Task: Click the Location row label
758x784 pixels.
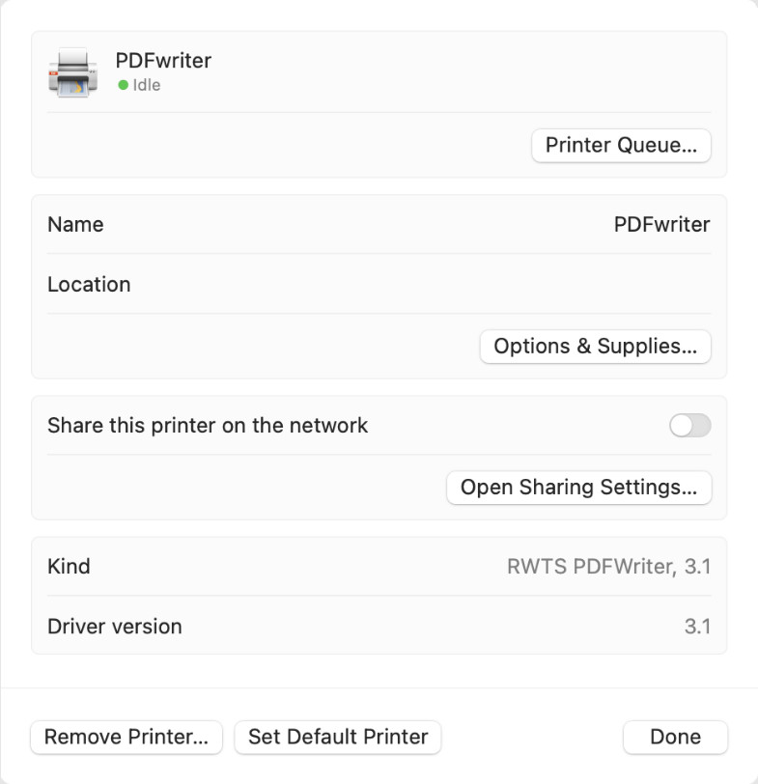Action: point(89,285)
